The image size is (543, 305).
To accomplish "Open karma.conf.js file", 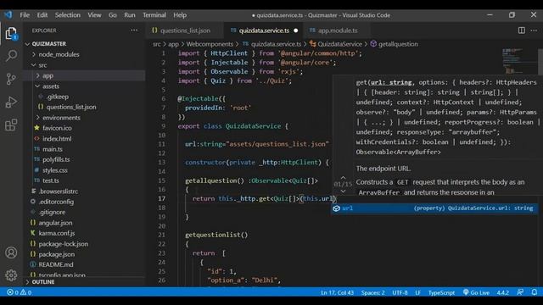I will coord(57,233).
